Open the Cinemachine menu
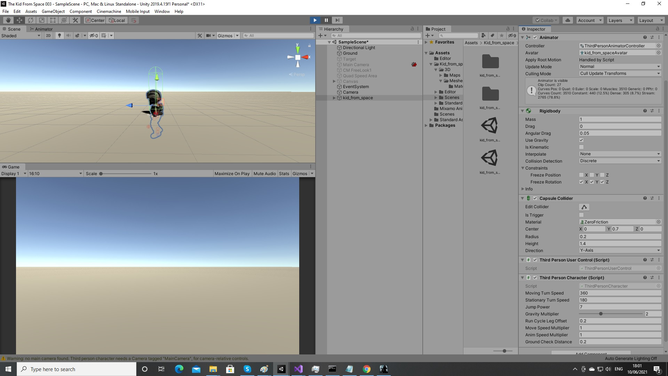The width and height of the screenshot is (668, 376). click(109, 11)
